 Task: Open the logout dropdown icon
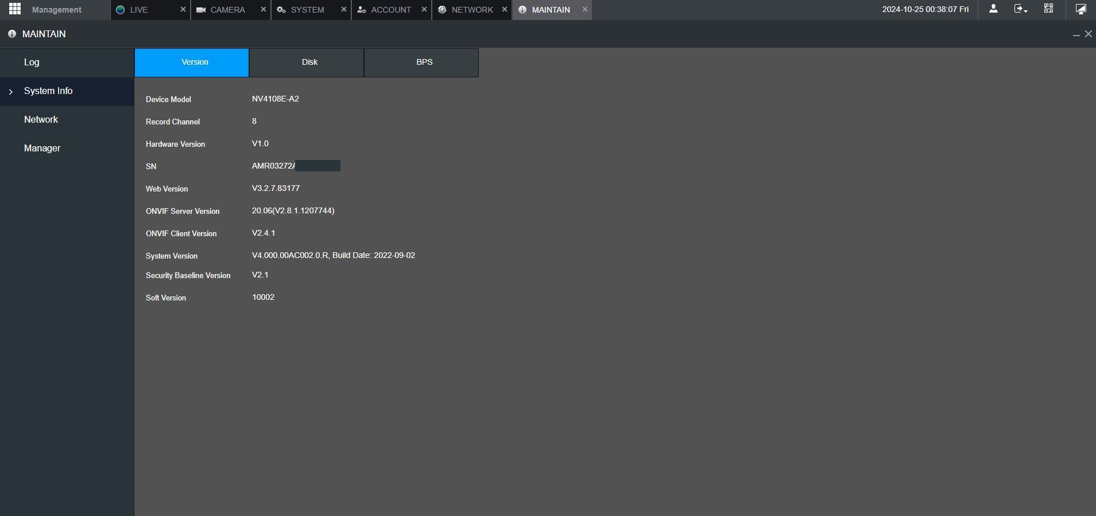click(x=1021, y=9)
